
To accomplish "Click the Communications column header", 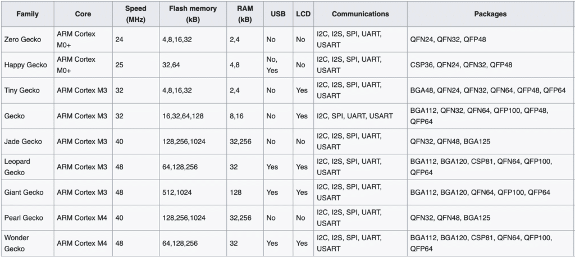I will pos(360,14).
